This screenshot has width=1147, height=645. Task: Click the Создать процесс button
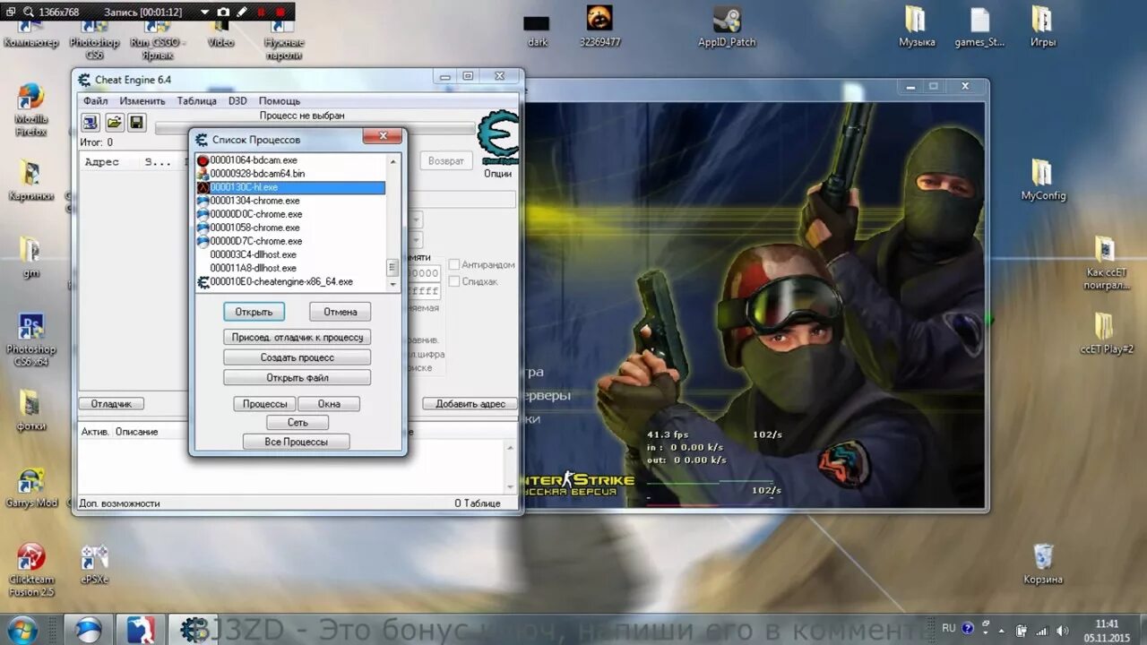coord(298,357)
